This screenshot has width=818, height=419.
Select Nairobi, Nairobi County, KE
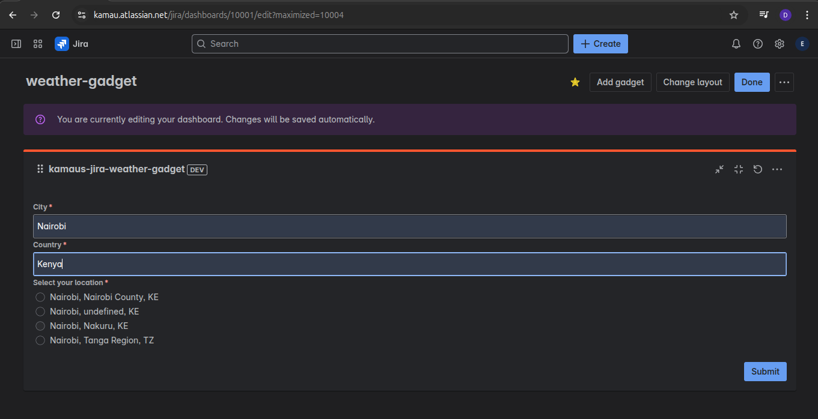click(40, 297)
